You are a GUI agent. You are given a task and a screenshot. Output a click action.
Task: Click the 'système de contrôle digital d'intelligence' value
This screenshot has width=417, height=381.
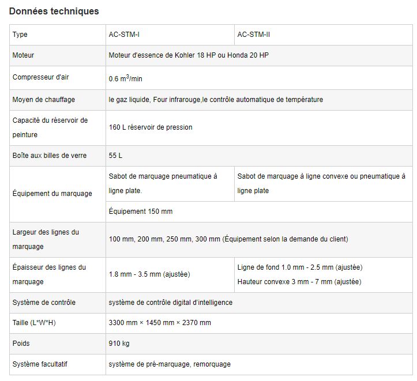pos(171,303)
